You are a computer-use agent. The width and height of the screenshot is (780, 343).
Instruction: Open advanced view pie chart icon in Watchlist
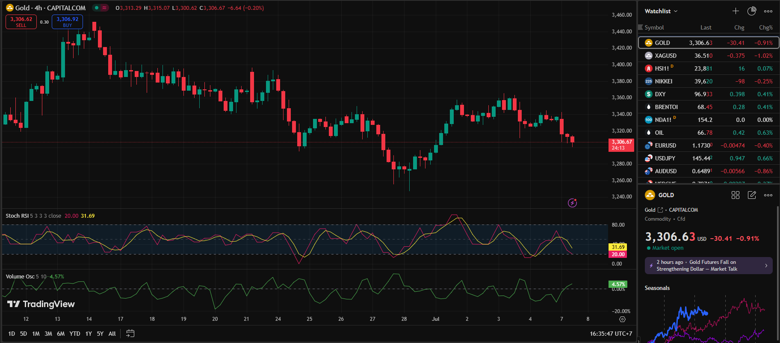(x=752, y=11)
